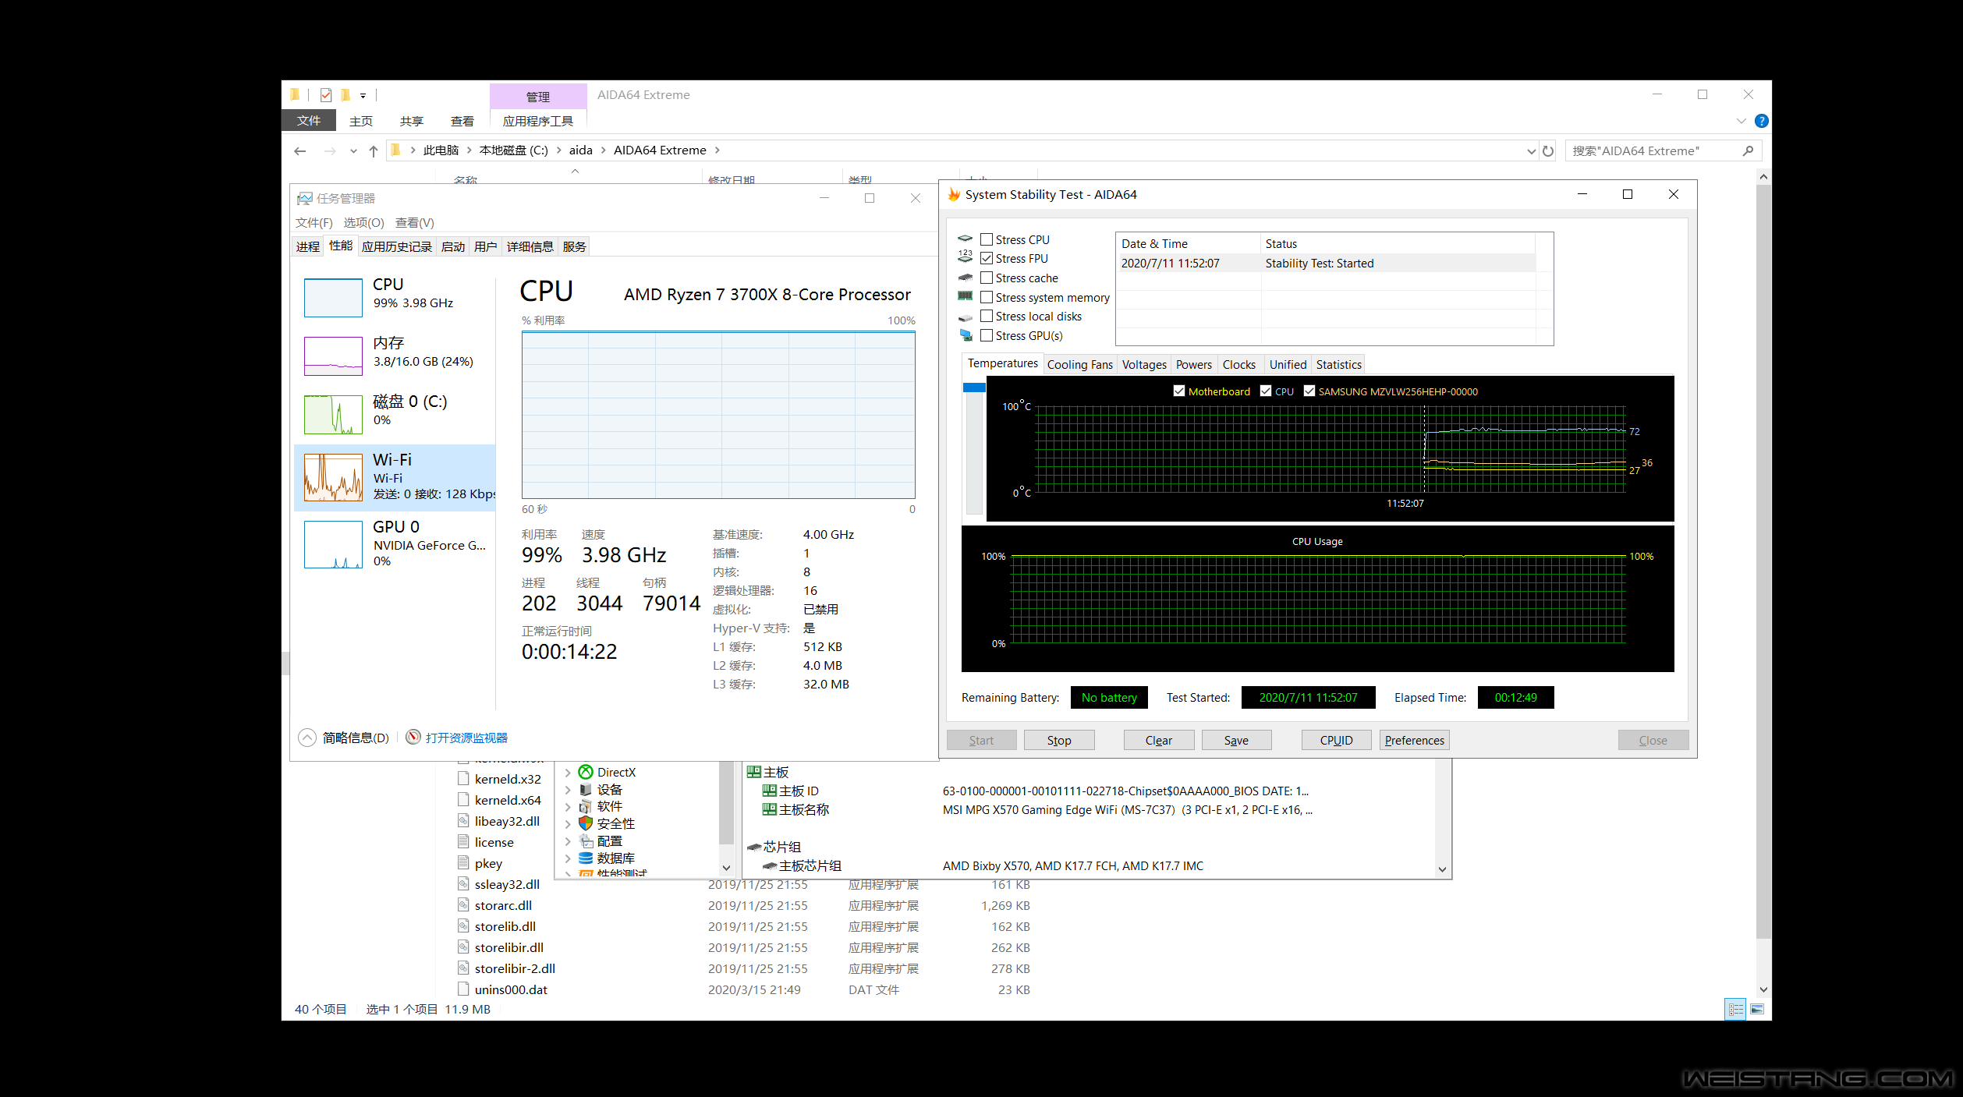Click the refresh icon next to address bar

1548,150
